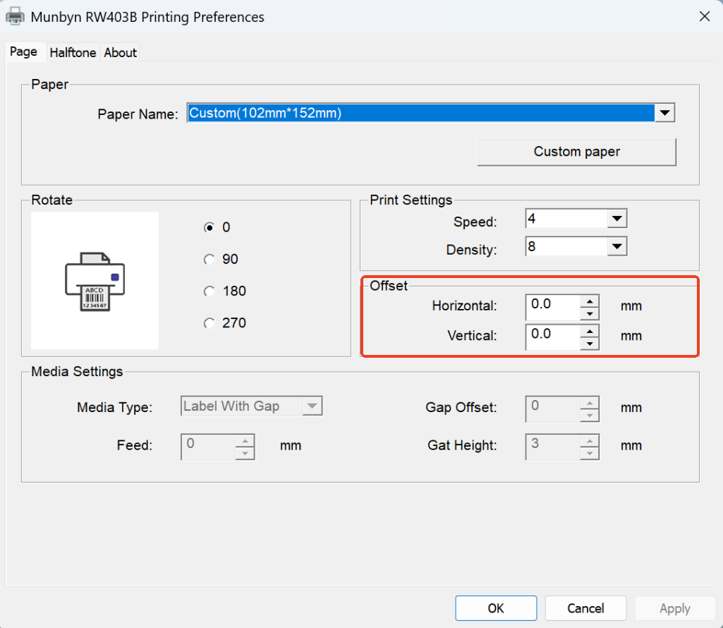Viewport: 723px width, 628px height.
Task: Increase the Vertical offset with up arrow
Action: click(x=590, y=332)
